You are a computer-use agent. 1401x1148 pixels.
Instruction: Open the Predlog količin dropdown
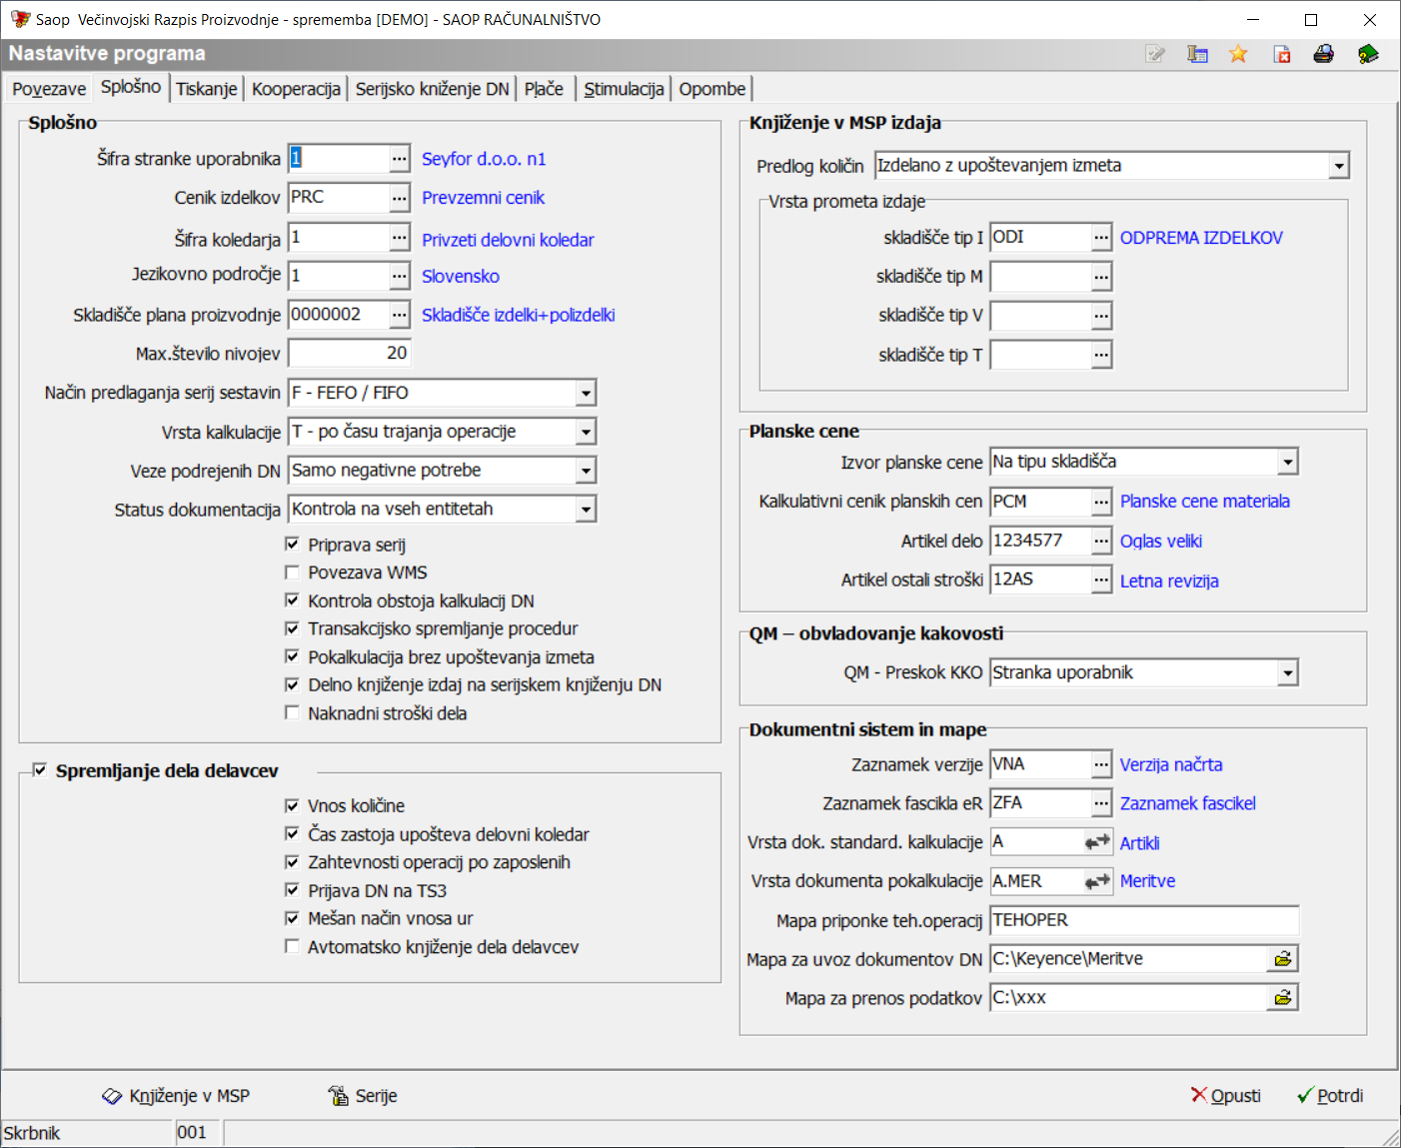1338,166
